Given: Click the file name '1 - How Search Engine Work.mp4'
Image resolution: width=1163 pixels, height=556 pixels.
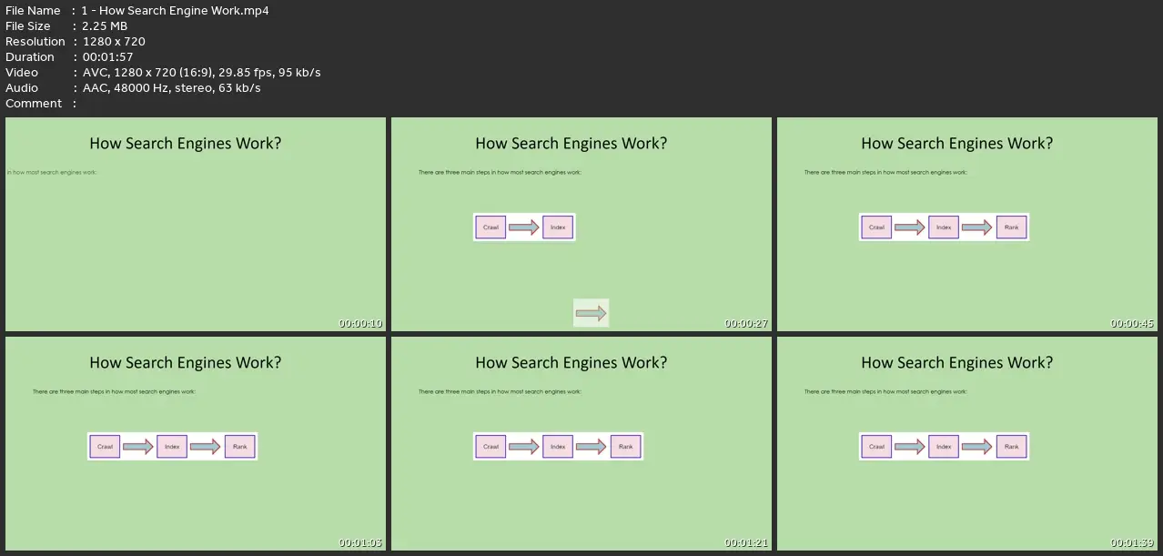Looking at the screenshot, I should coord(175,11).
